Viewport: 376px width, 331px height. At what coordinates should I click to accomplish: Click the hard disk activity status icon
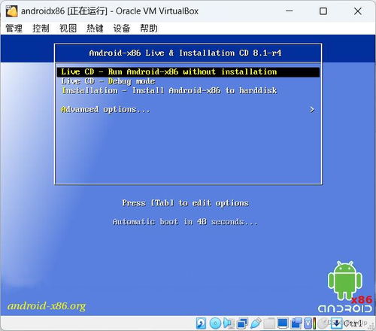pyautogui.click(x=201, y=323)
